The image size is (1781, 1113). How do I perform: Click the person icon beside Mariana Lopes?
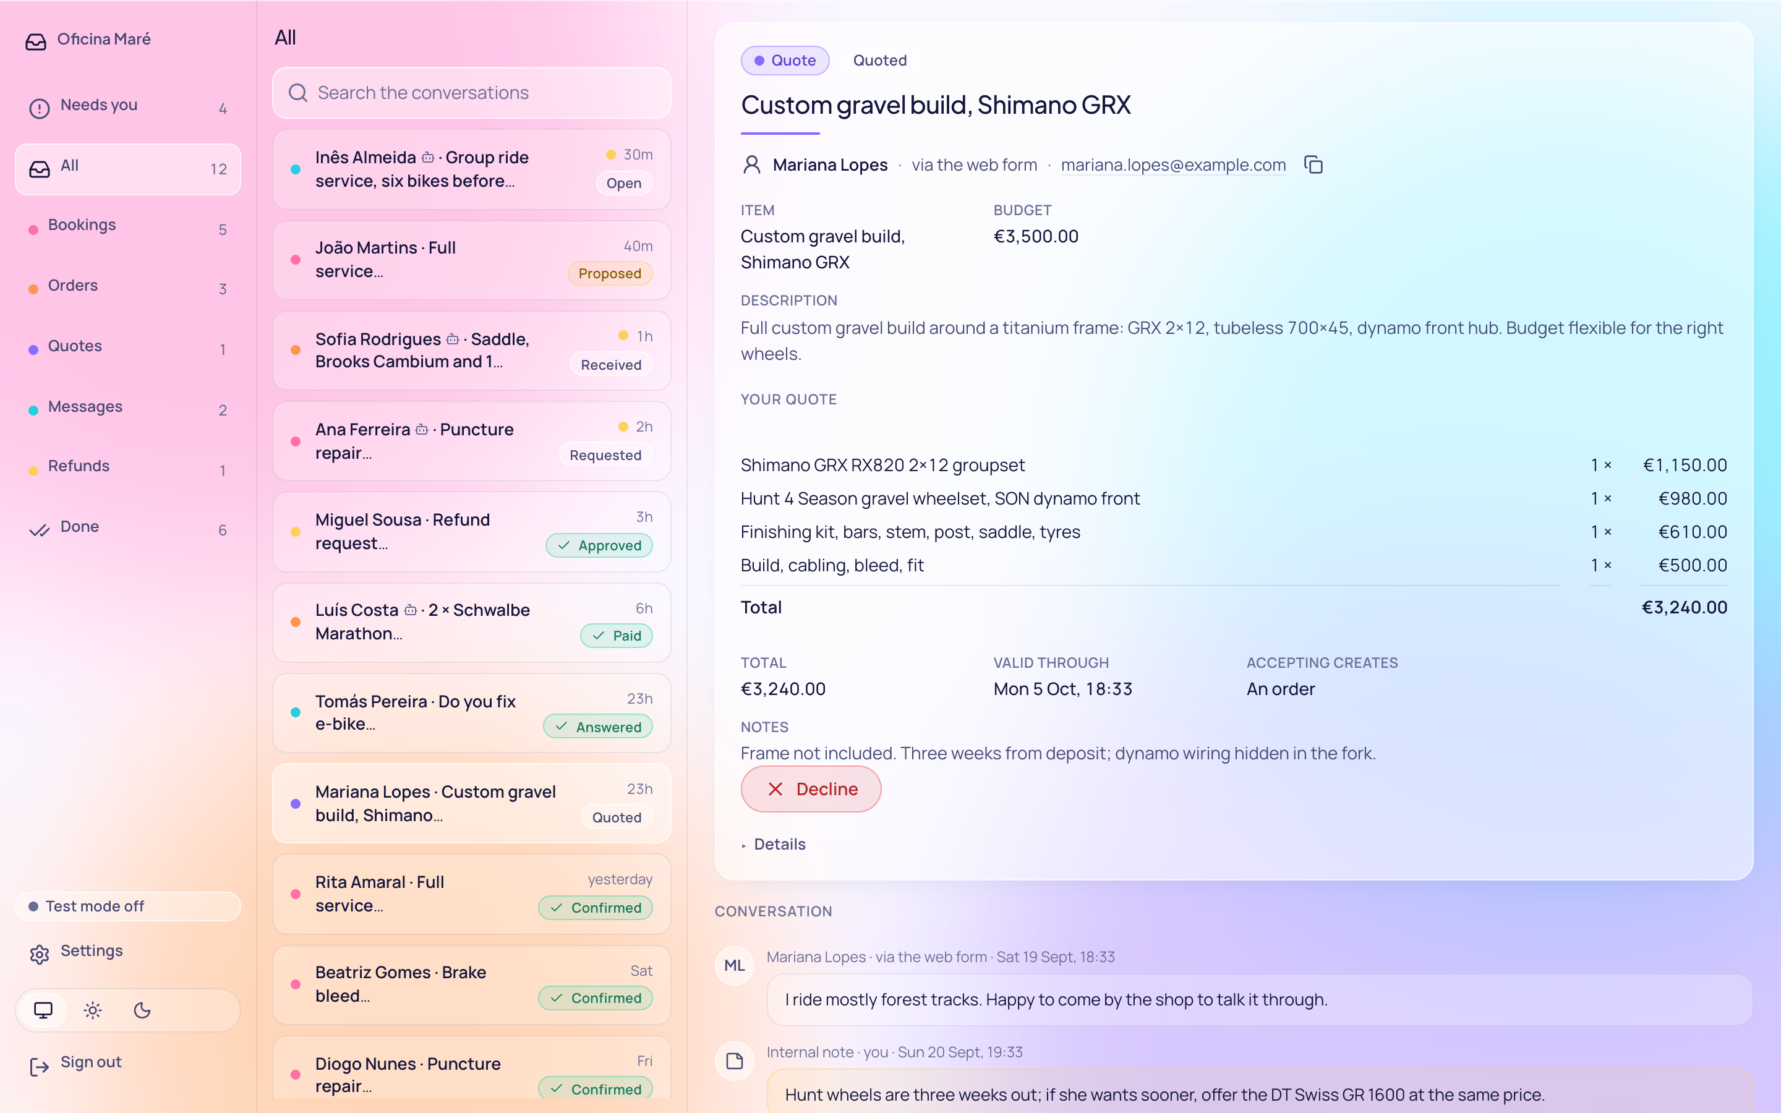pyautogui.click(x=751, y=165)
